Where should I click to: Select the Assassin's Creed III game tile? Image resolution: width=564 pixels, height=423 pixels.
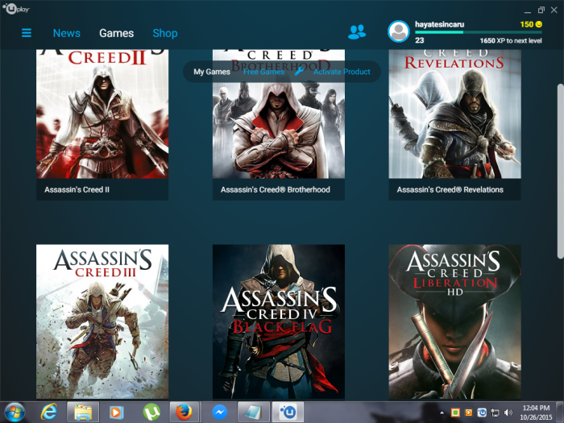pos(102,321)
